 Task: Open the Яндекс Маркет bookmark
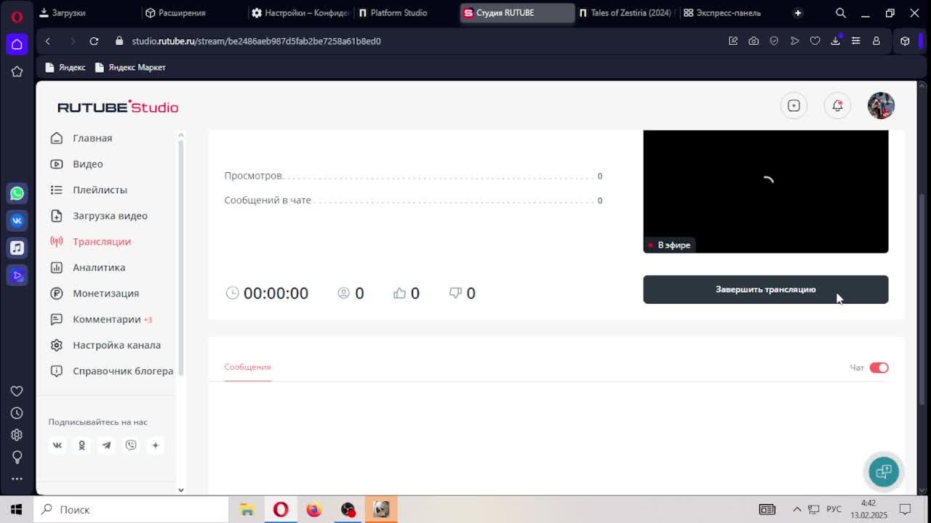pos(130,68)
